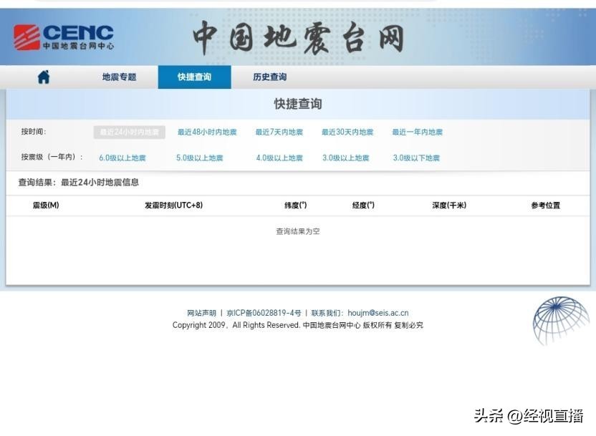The width and height of the screenshot is (596, 436).
Task: Click the globe icon in footer
Action: (561, 321)
